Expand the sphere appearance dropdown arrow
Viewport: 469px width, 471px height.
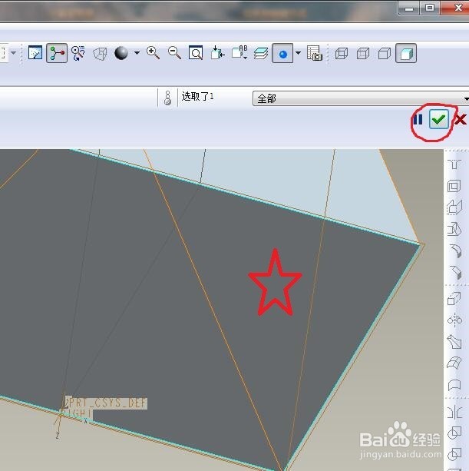click(137, 53)
